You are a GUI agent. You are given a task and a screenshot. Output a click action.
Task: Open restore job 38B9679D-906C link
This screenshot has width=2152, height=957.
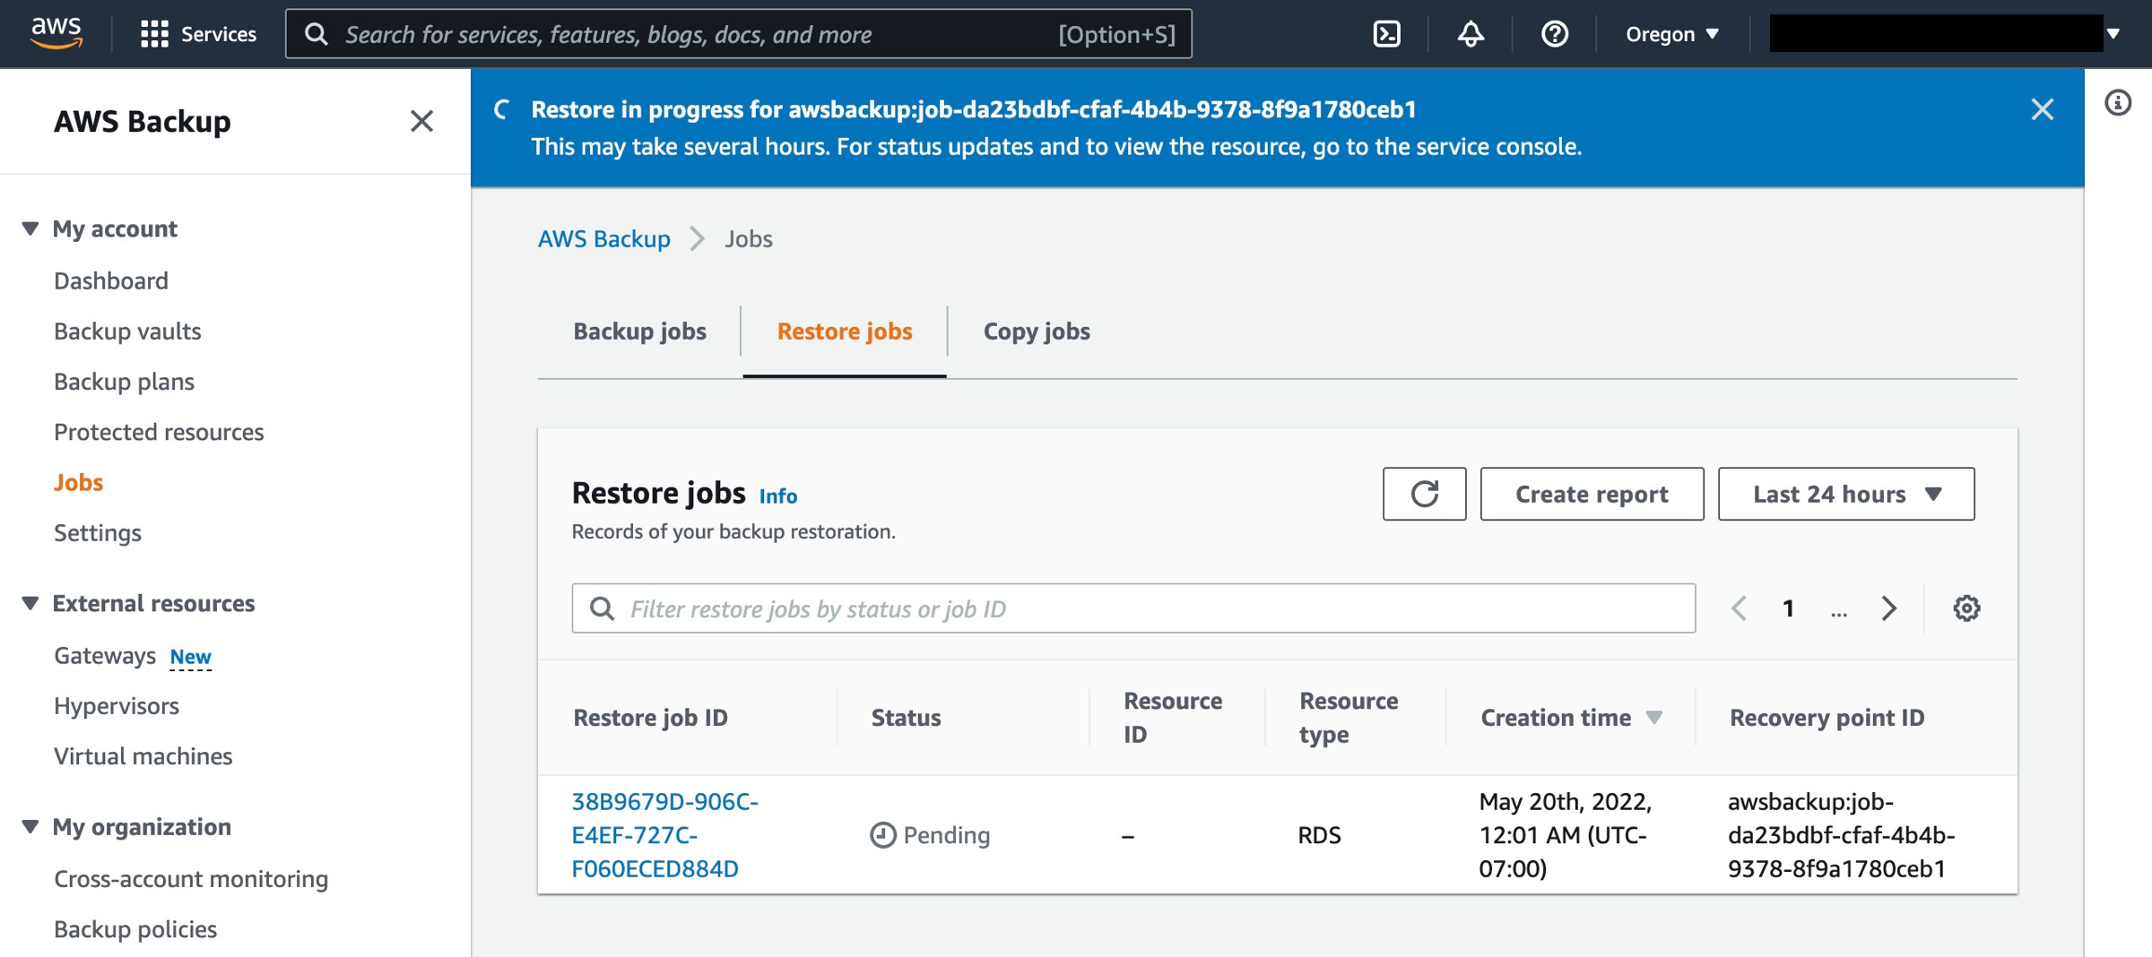click(665, 835)
